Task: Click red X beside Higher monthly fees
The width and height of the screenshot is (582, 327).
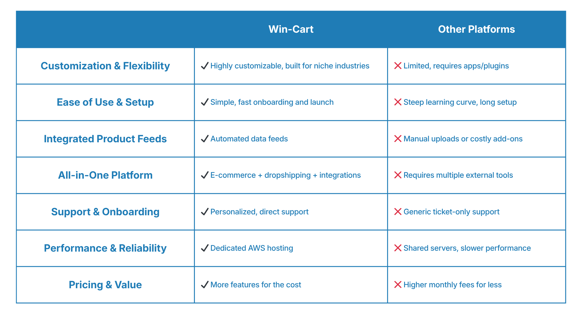Action: pos(398,285)
